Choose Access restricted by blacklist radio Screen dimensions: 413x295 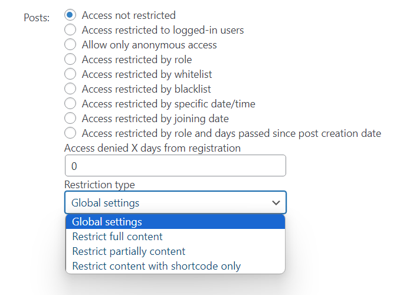[70, 88]
